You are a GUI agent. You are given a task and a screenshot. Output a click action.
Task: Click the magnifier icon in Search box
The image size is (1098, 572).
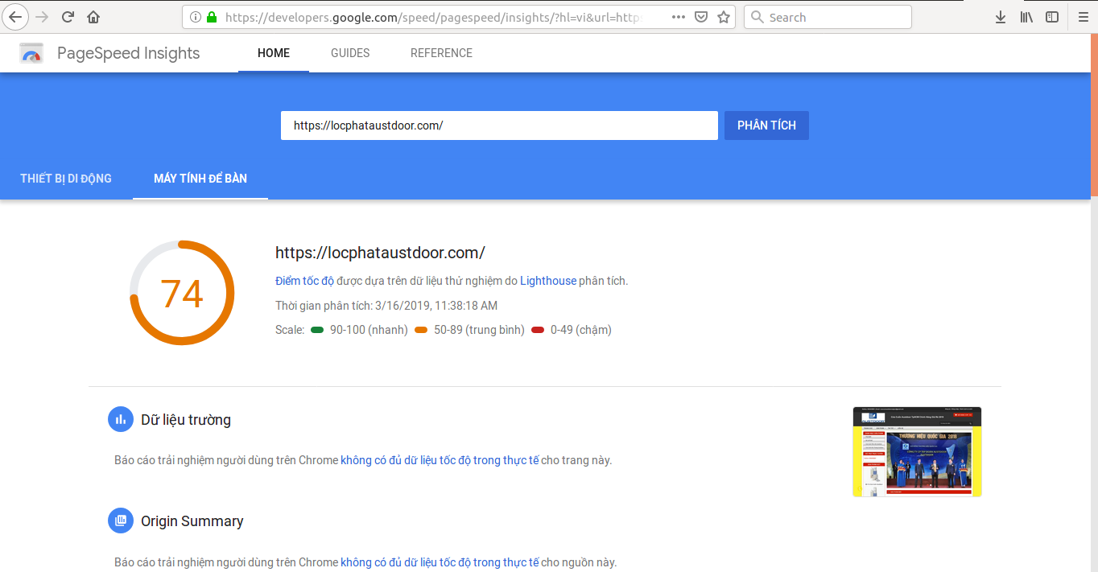757,17
